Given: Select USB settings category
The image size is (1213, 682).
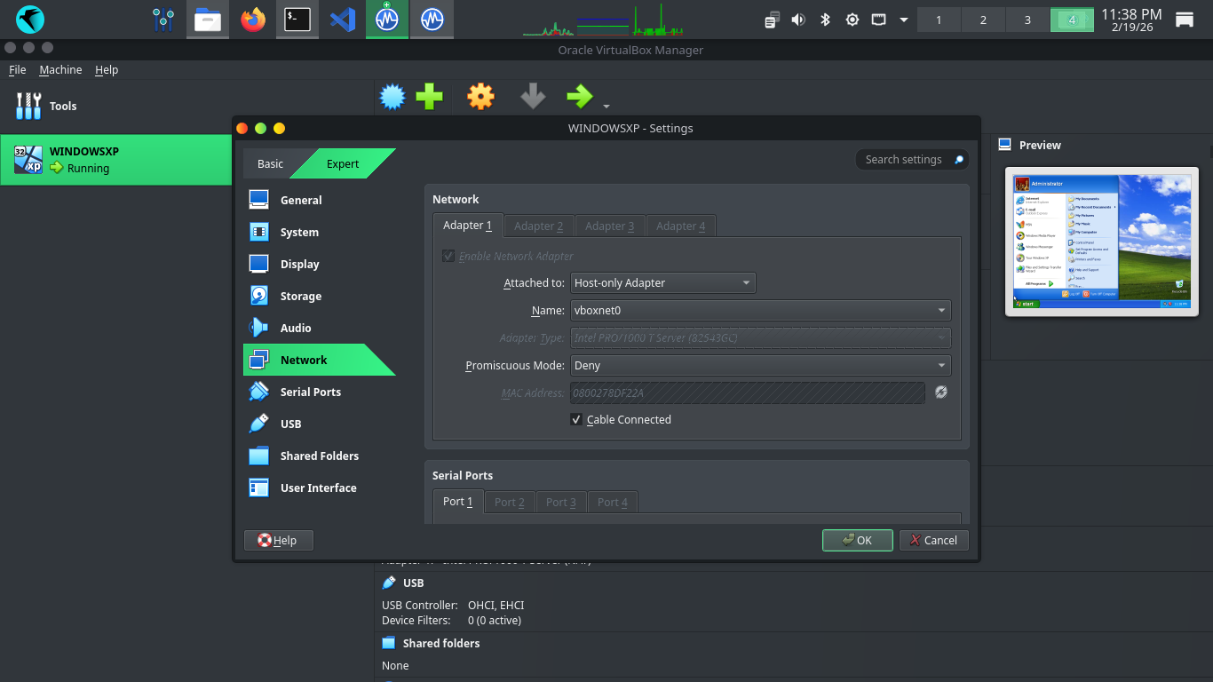Looking at the screenshot, I should pos(290,424).
